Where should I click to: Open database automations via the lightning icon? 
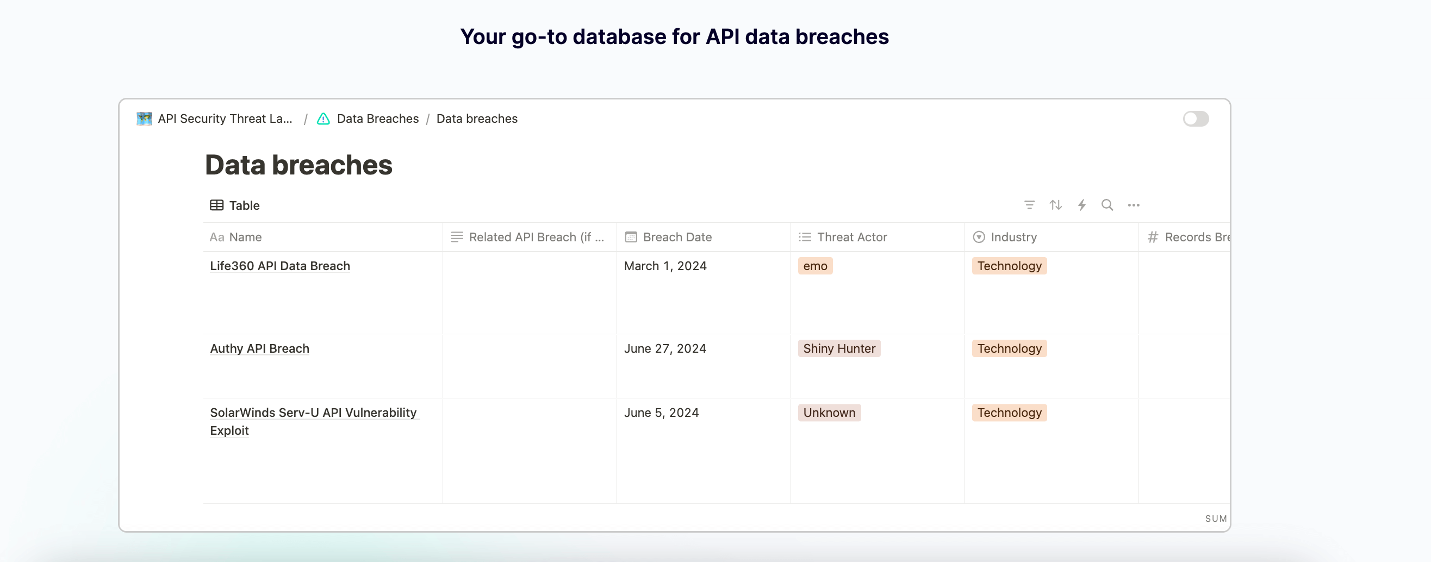[1081, 205]
